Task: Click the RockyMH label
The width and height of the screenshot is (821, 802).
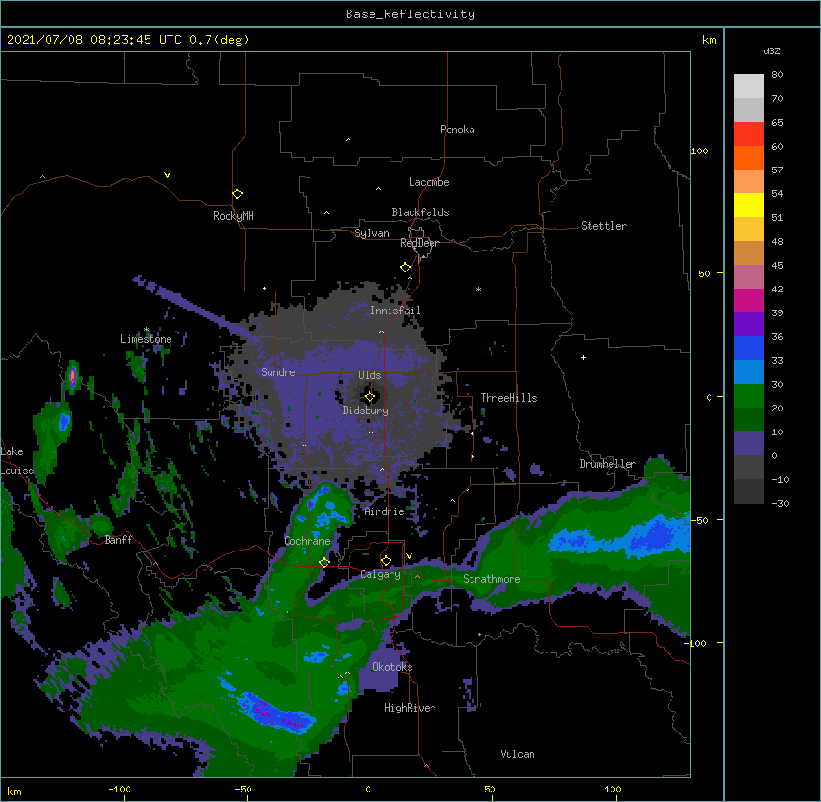Action: click(x=233, y=216)
